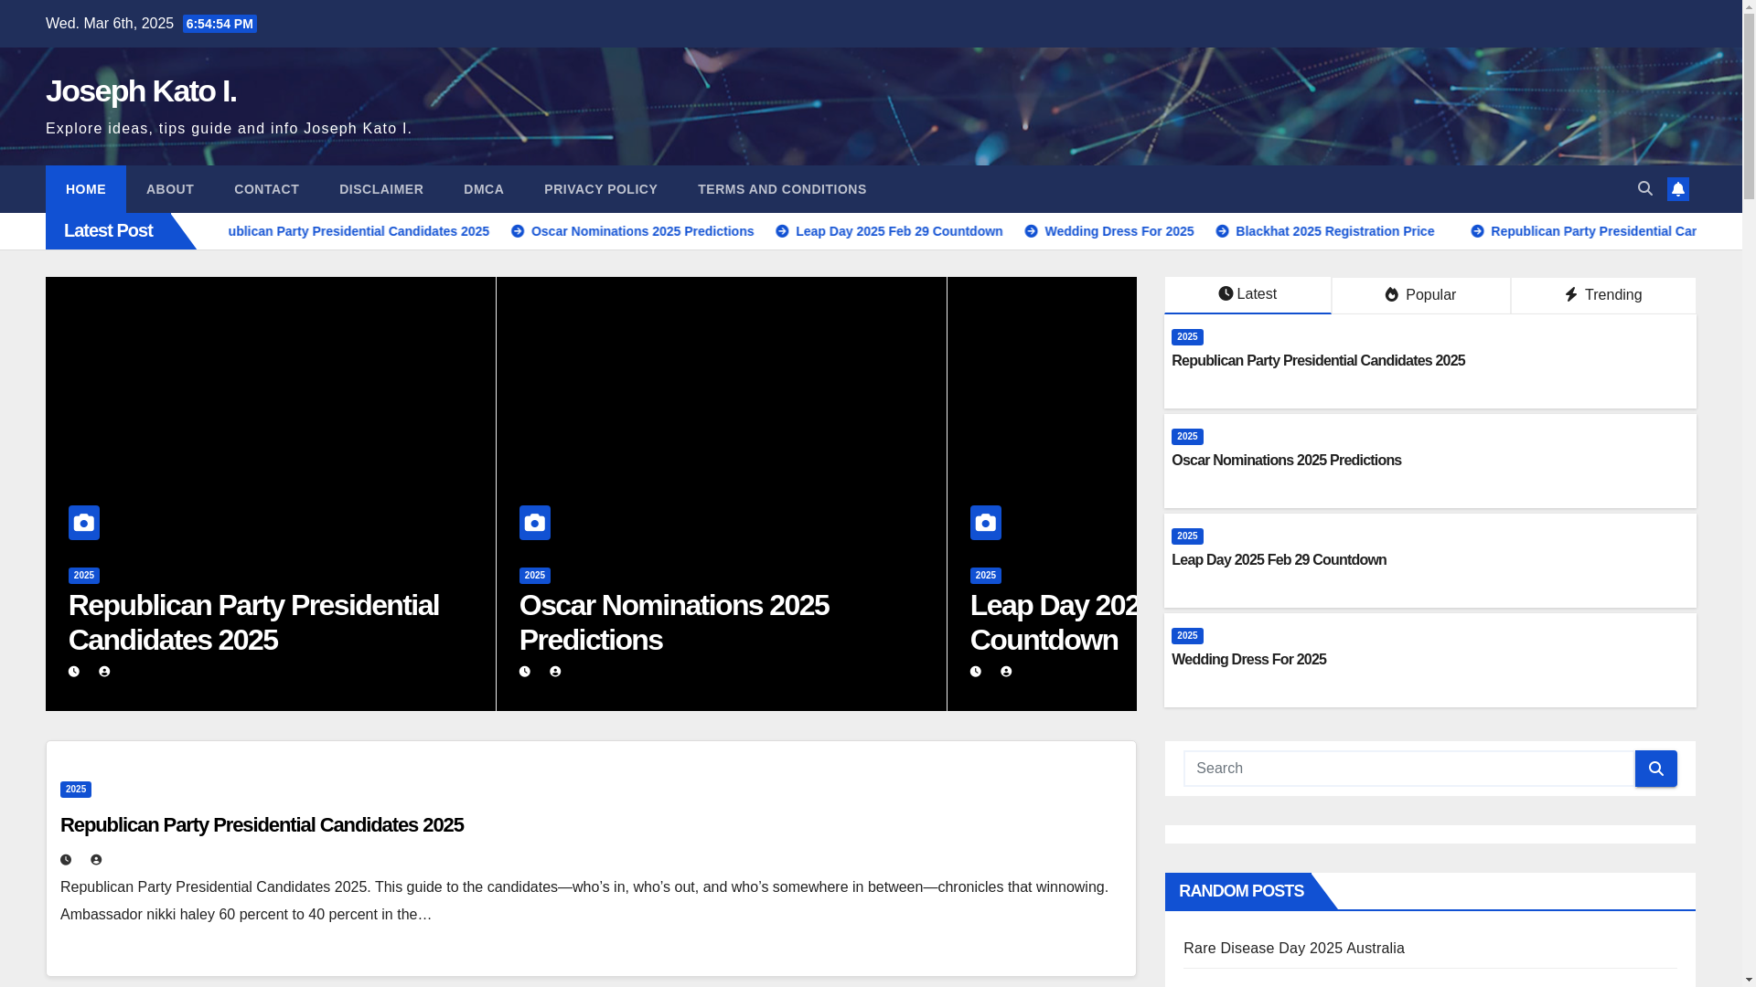Click the RANDOM POSTS heading
The image size is (1756, 987).
[x=1241, y=891]
